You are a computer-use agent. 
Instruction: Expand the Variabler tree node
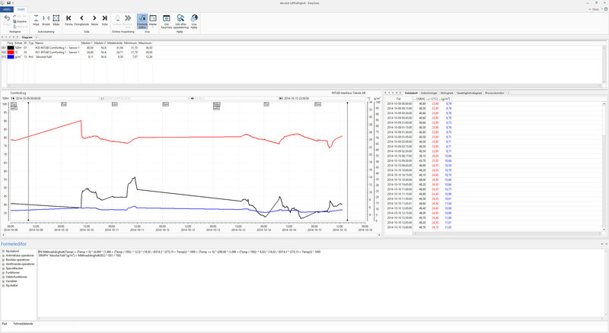click(3, 281)
